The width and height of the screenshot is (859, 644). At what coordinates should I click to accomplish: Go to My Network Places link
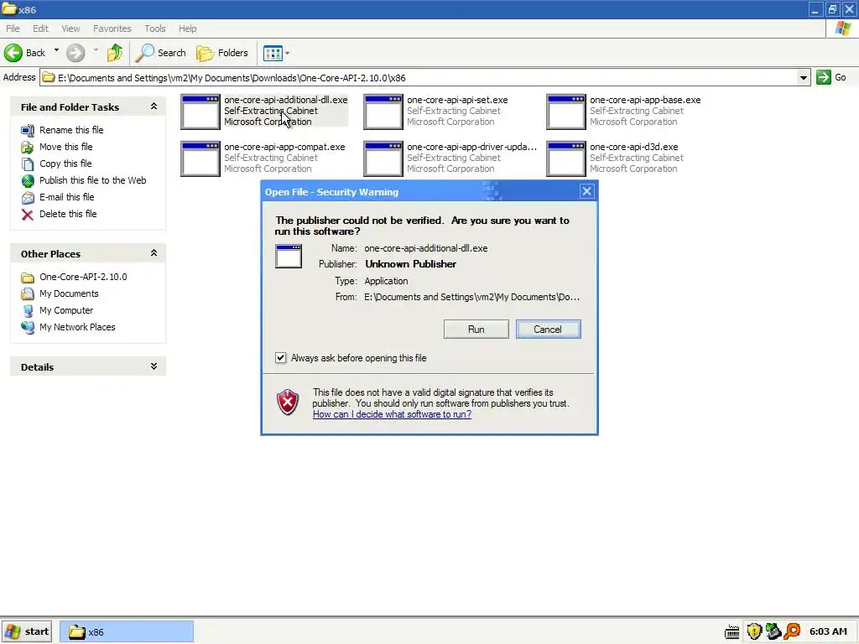pos(77,327)
